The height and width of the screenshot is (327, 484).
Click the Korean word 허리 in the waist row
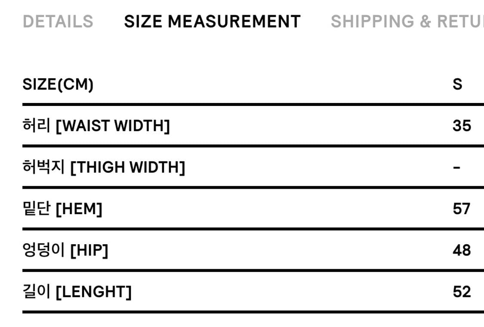click(x=37, y=126)
